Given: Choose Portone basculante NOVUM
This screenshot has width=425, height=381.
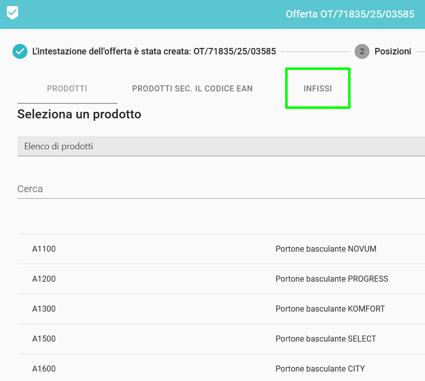Looking at the screenshot, I should click(326, 249).
